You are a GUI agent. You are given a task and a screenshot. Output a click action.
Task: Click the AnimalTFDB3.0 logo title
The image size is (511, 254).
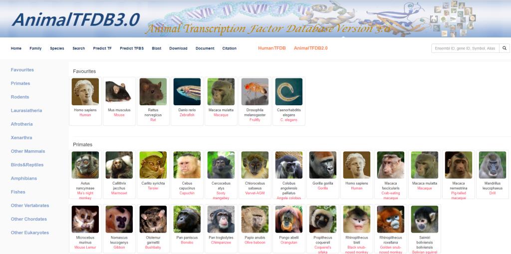[76, 19]
